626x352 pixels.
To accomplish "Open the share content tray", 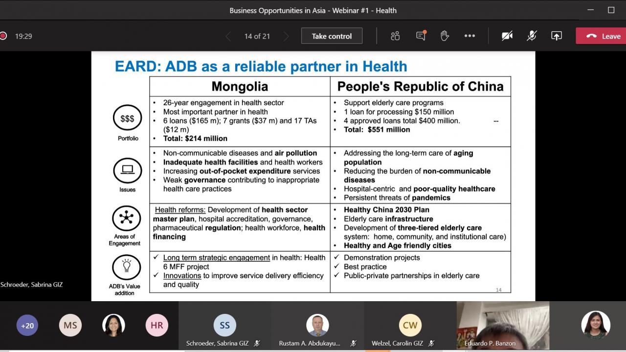I will [557, 36].
